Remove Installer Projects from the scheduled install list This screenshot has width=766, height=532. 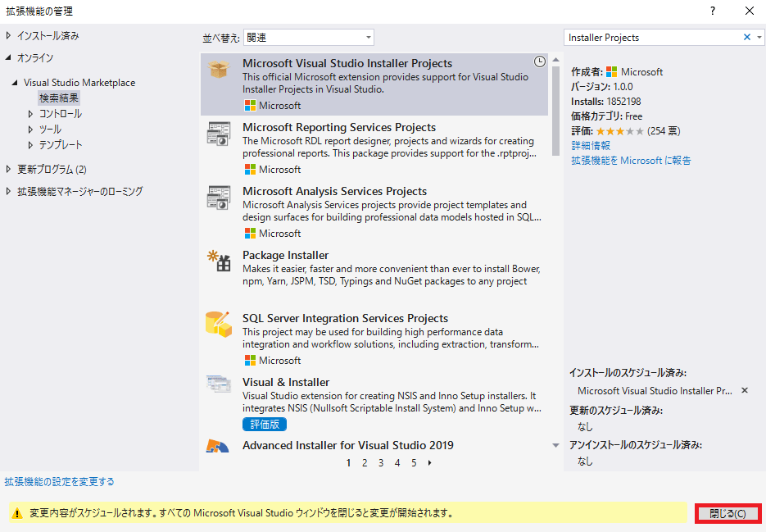(x=745, y=390)
